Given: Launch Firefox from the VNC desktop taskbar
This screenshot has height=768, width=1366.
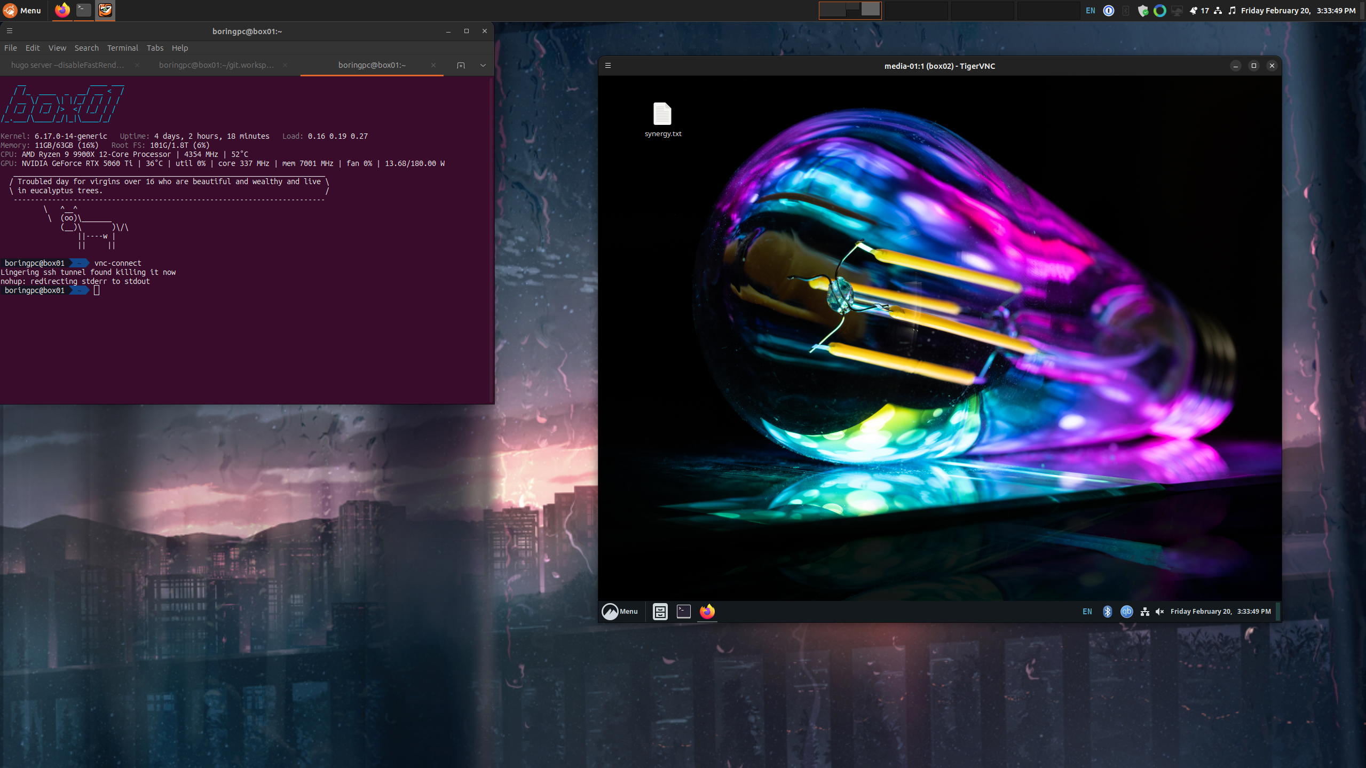Looking at the screenshot, I should 707,612.
